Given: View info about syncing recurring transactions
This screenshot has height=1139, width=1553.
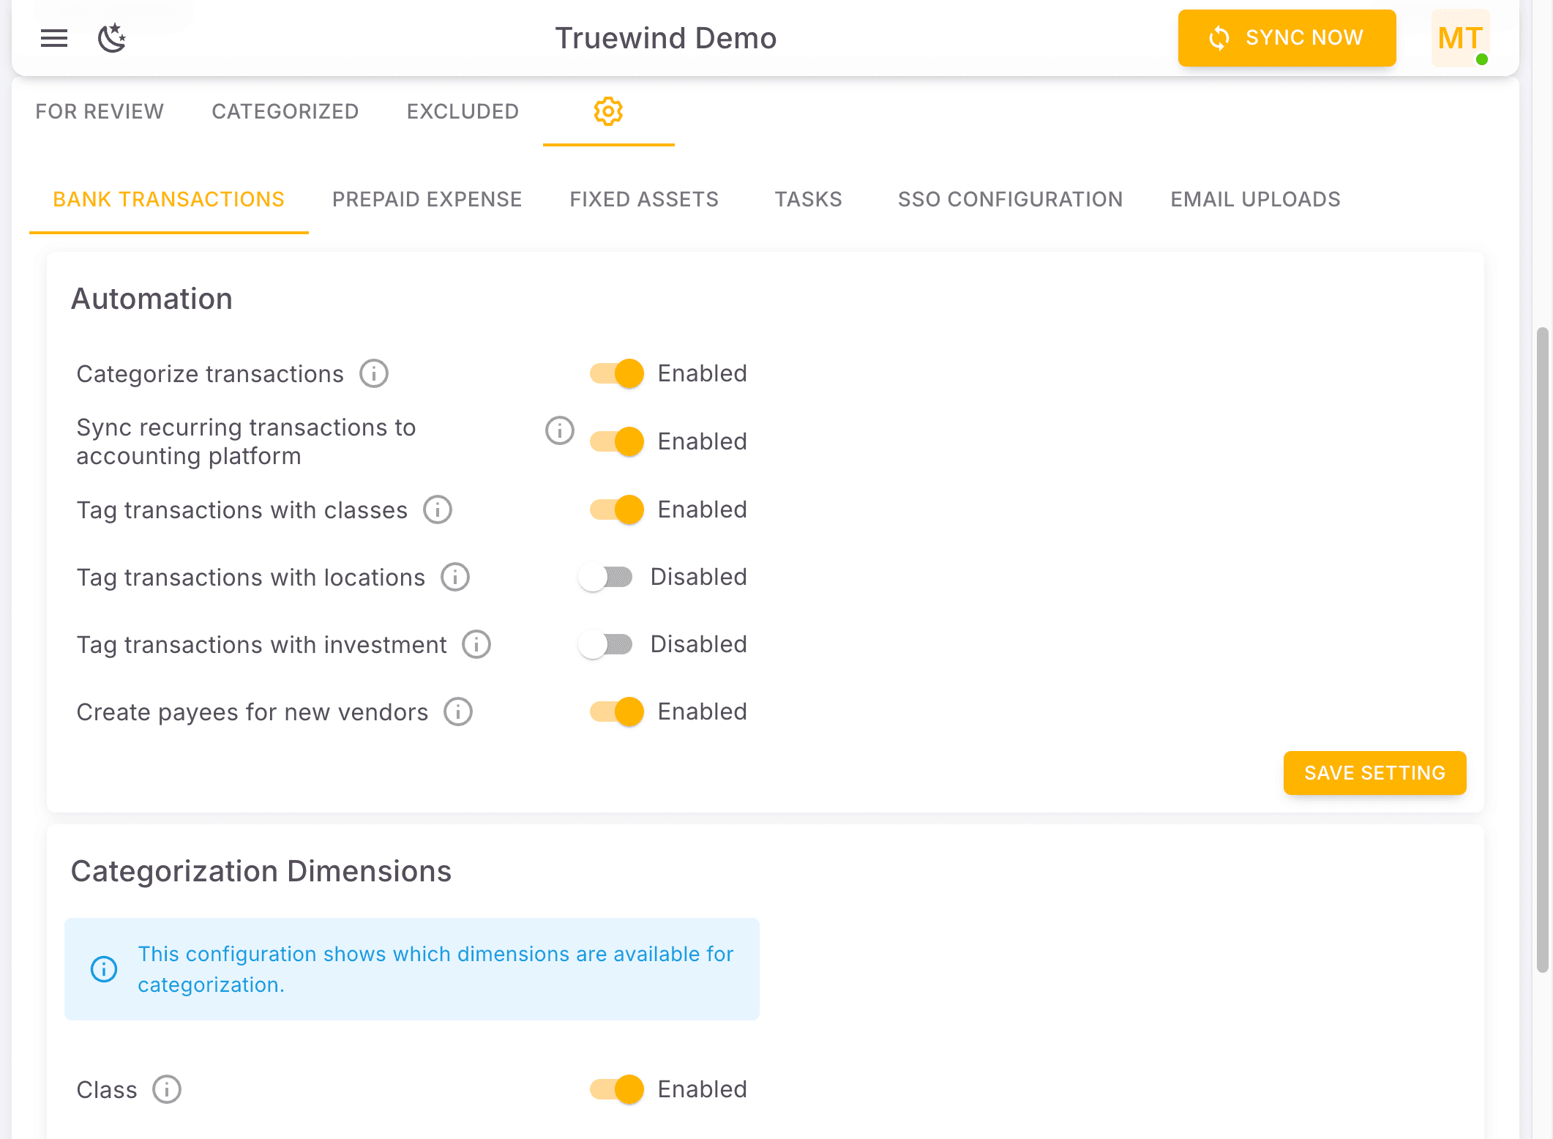Looking at the screenshot, I should pos(559,431).
